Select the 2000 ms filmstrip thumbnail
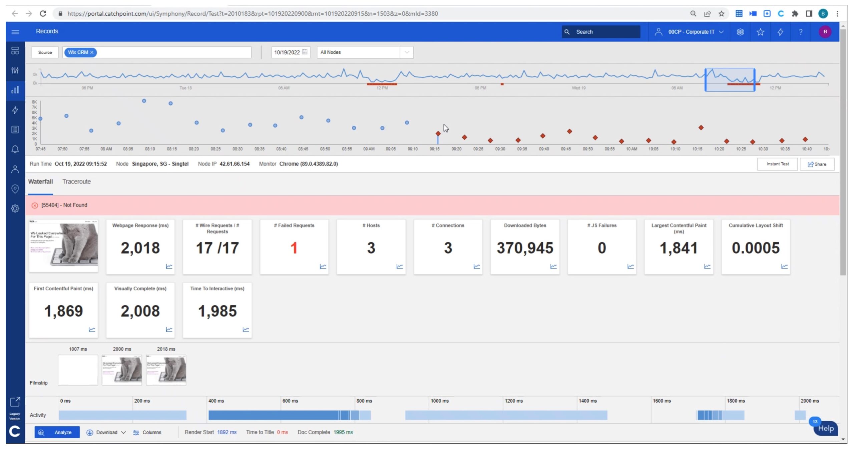 tap(122, 370)
